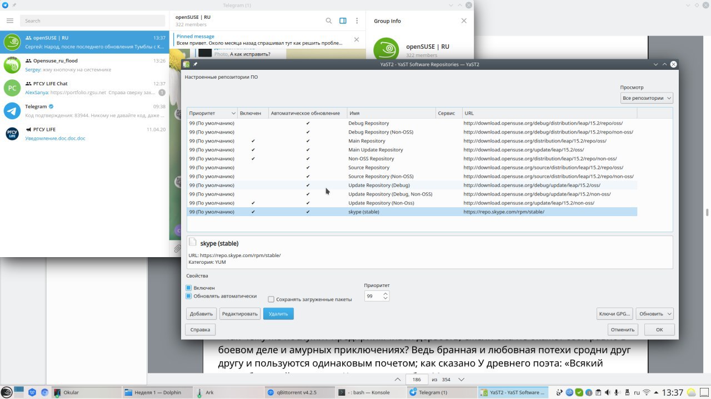Click Удалить button
711x399 pixels.
[278, 314]
